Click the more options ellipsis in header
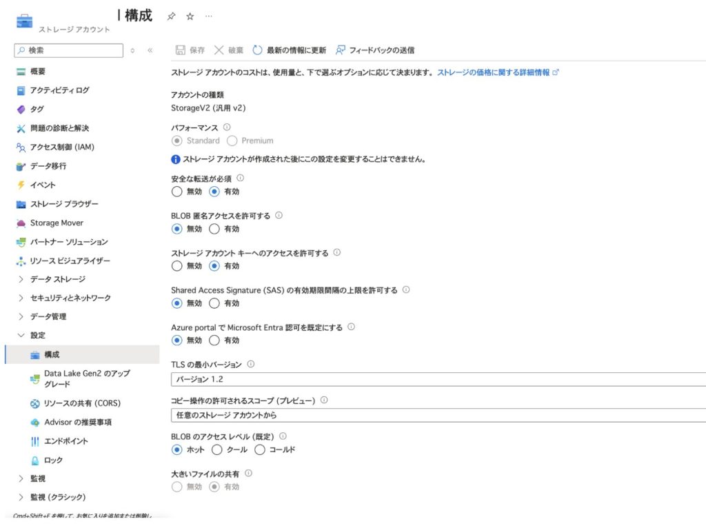 [209, 17]
